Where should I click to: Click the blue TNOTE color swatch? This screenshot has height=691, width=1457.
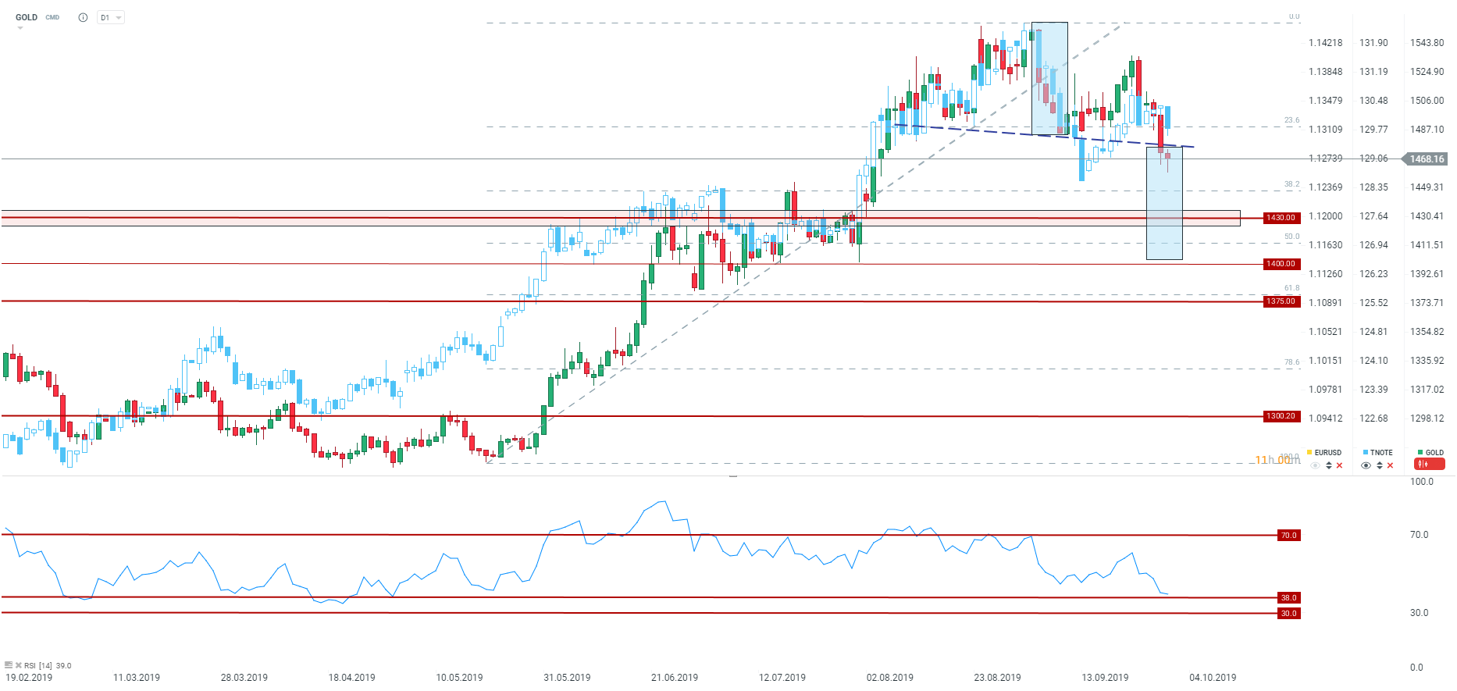(x=1366, y=452)
